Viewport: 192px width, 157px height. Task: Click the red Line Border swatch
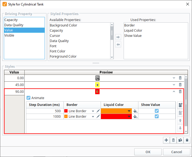coord(66,111)
